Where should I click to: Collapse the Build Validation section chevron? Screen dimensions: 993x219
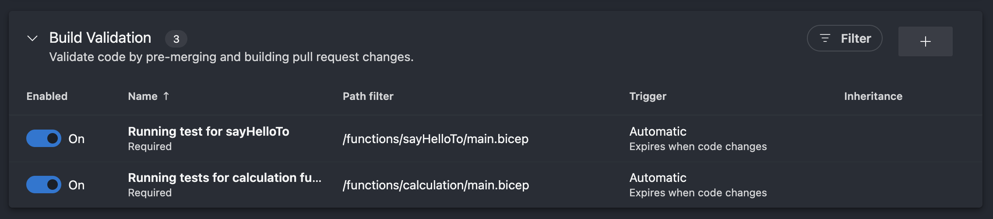[32, 38]
